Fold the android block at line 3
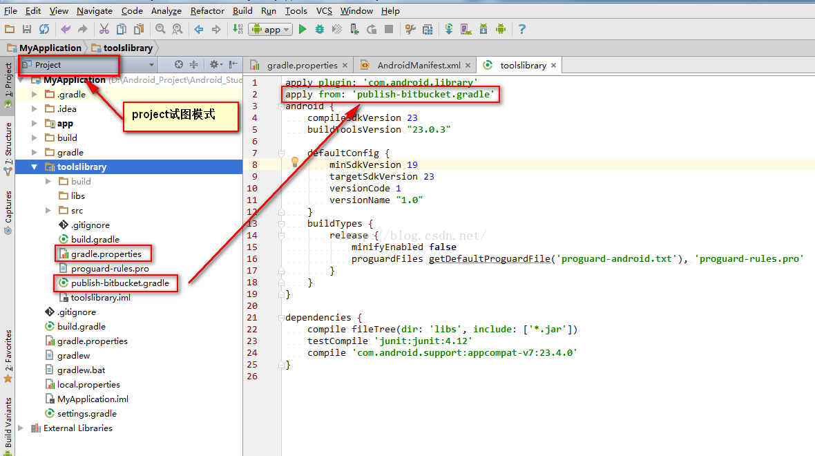This screenshot has width=815, height=456. coord(281,106)
